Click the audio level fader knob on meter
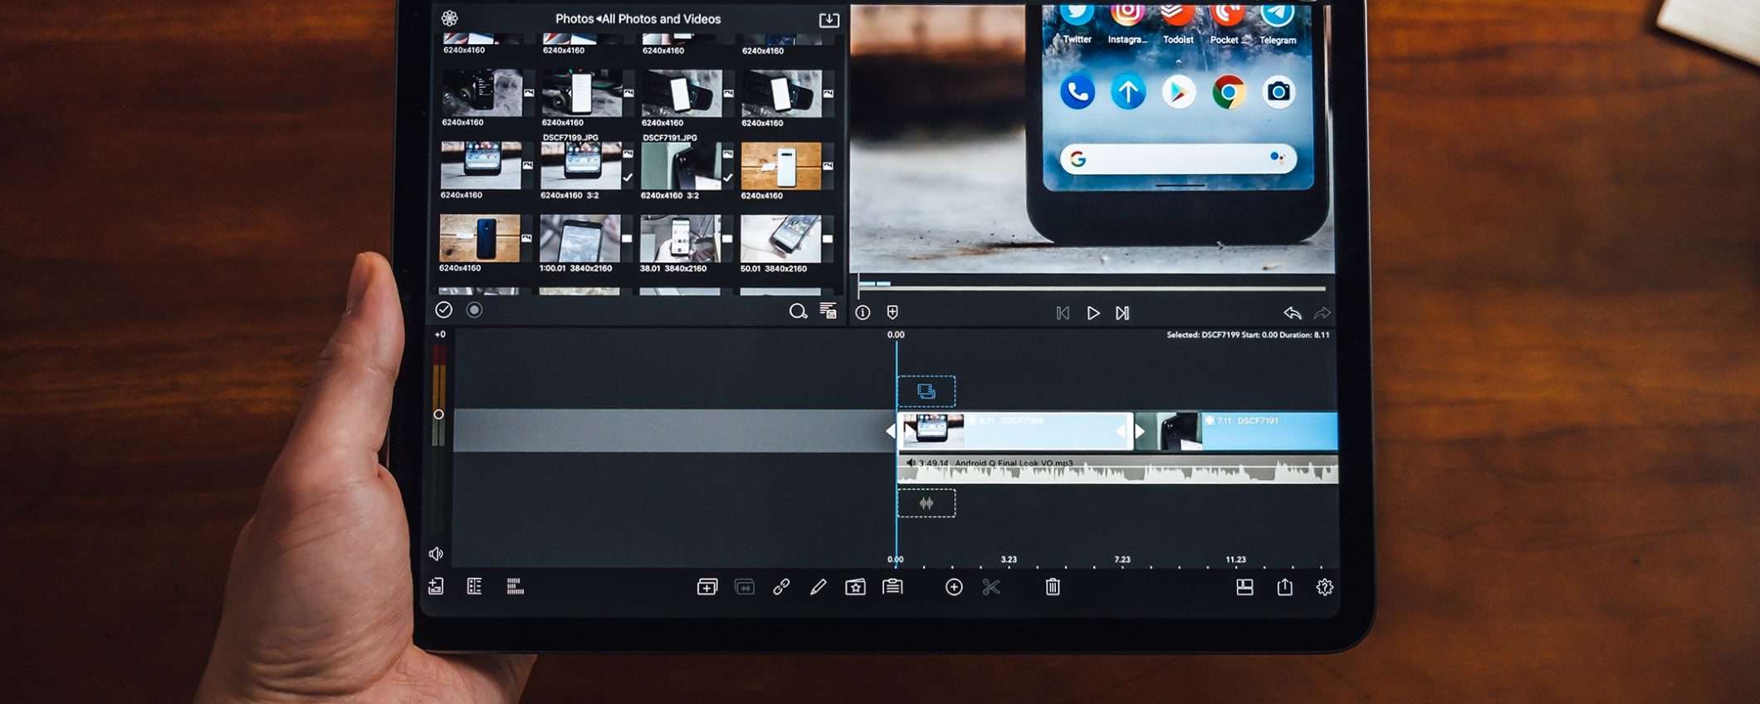Screen dimensions: 1760x704 pos(438,414)
